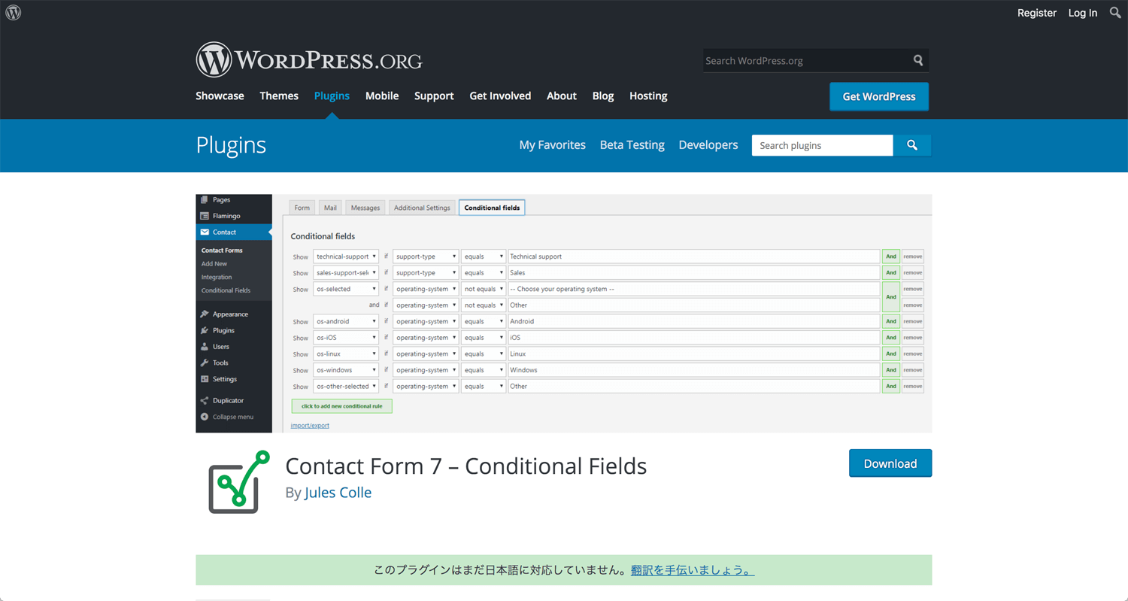This screenshot has width=1128, height=601.
Task: Open the Showcase menu item
Action: [220, 96]
